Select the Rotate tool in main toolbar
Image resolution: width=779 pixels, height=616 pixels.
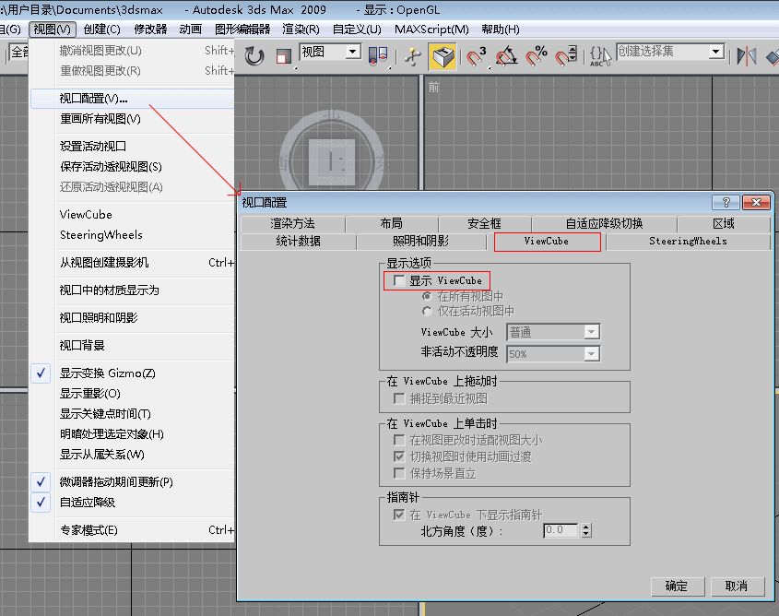[x=254, y=55]
